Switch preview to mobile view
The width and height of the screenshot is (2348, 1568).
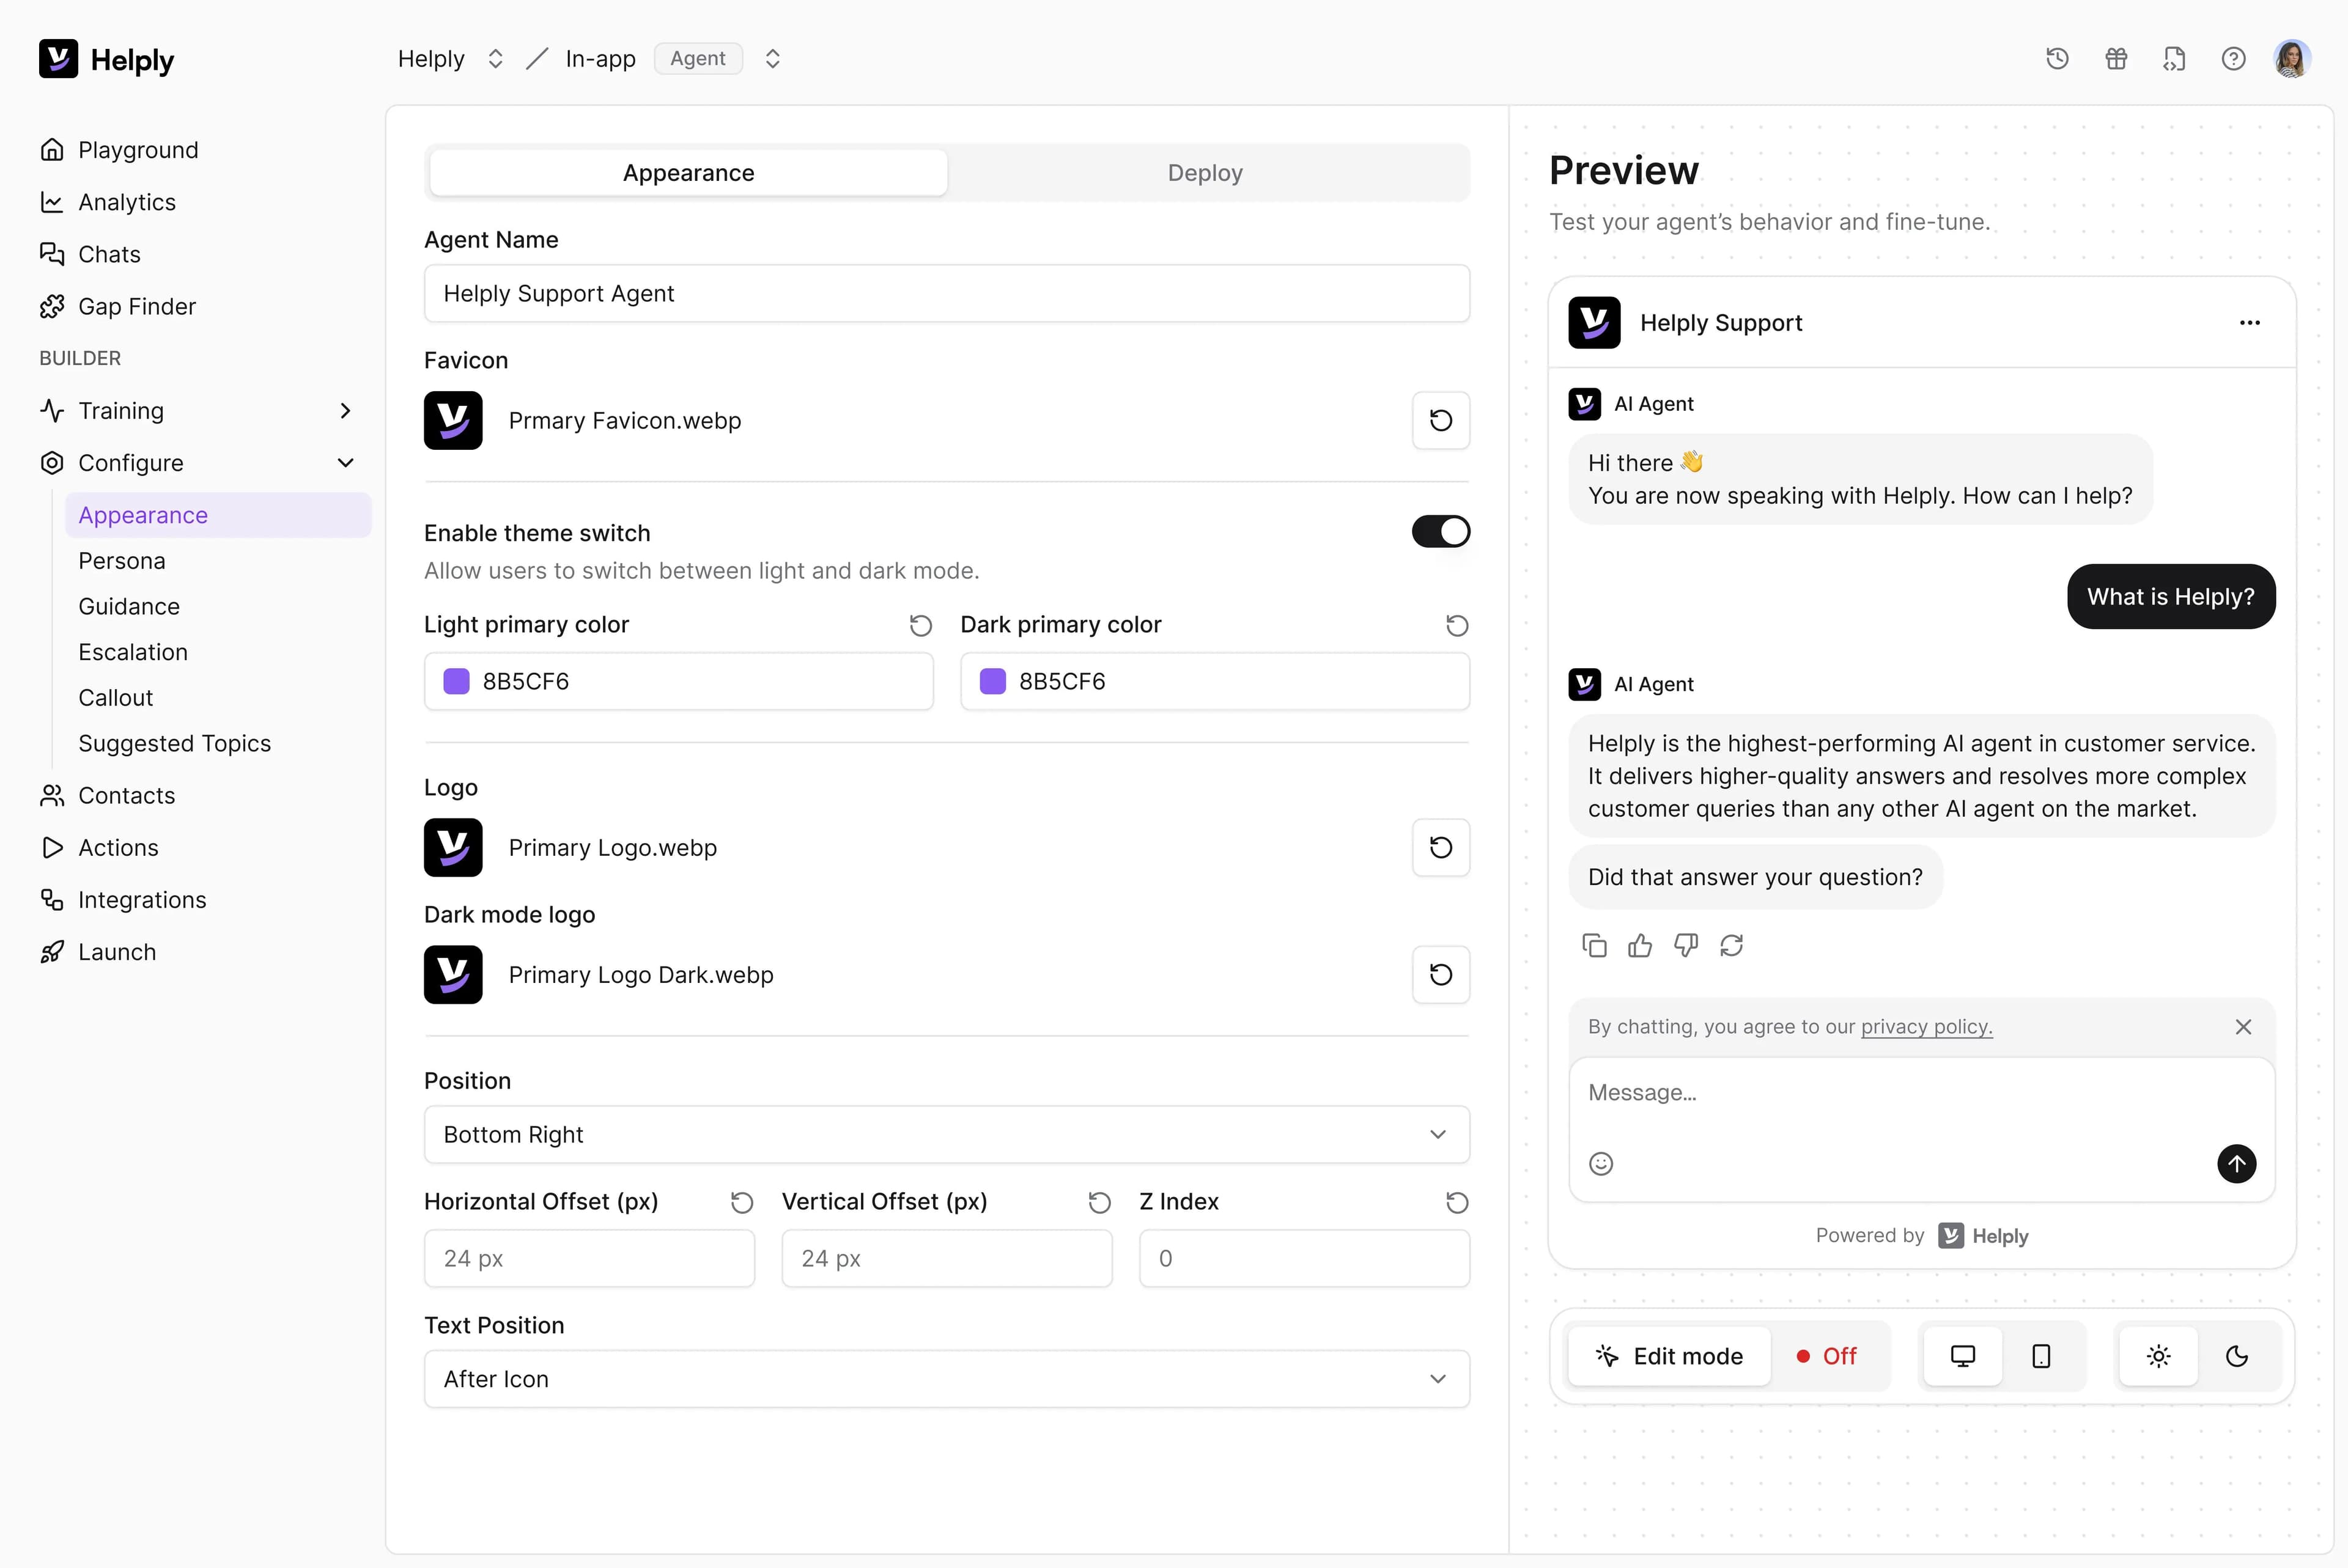2041,1356
